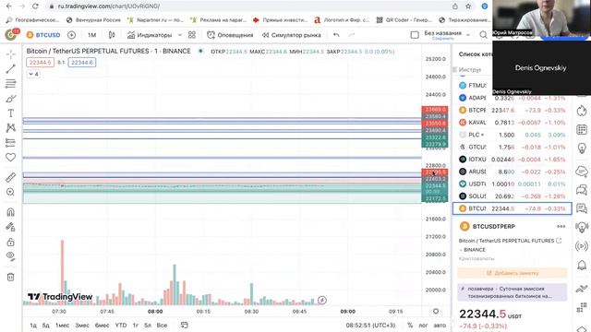Click the Добавить заметку add note button

click(513, 273)
